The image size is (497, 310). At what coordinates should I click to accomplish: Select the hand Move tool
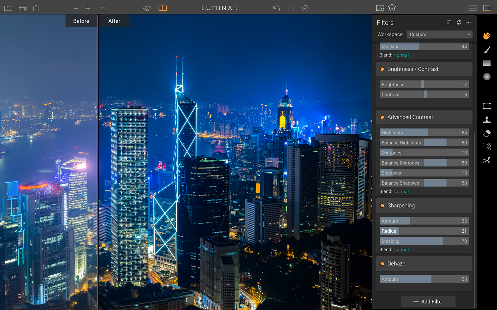486,36
